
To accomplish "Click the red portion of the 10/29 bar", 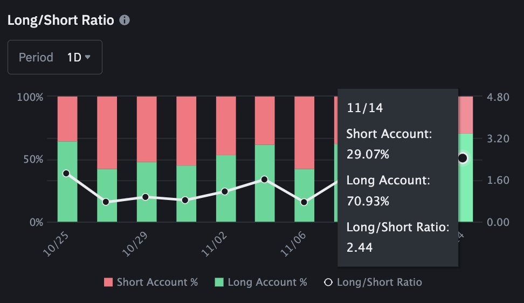I will pyautogui.click(x=147, y=129).
